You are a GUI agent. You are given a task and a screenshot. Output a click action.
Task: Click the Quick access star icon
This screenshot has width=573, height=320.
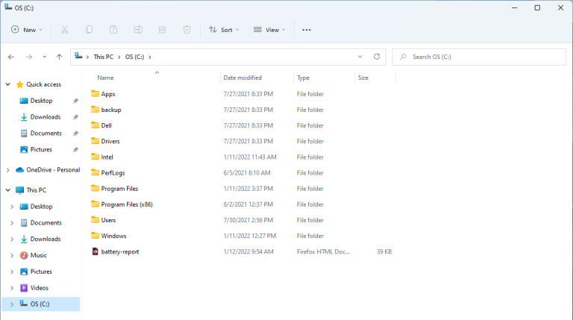point(19,84)
